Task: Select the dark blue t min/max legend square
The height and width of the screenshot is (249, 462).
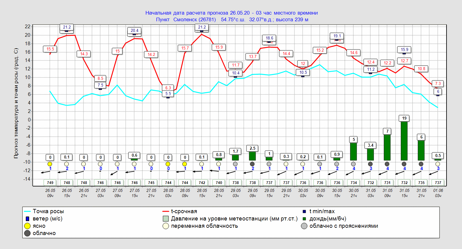Action: point(304,211)
